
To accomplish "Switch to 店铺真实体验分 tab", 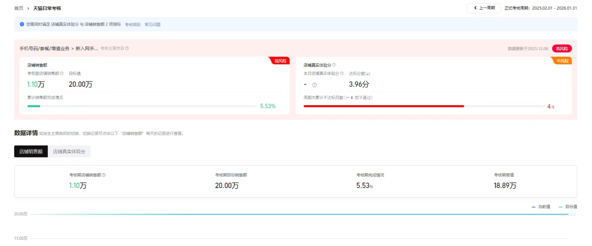I will 69,152.
